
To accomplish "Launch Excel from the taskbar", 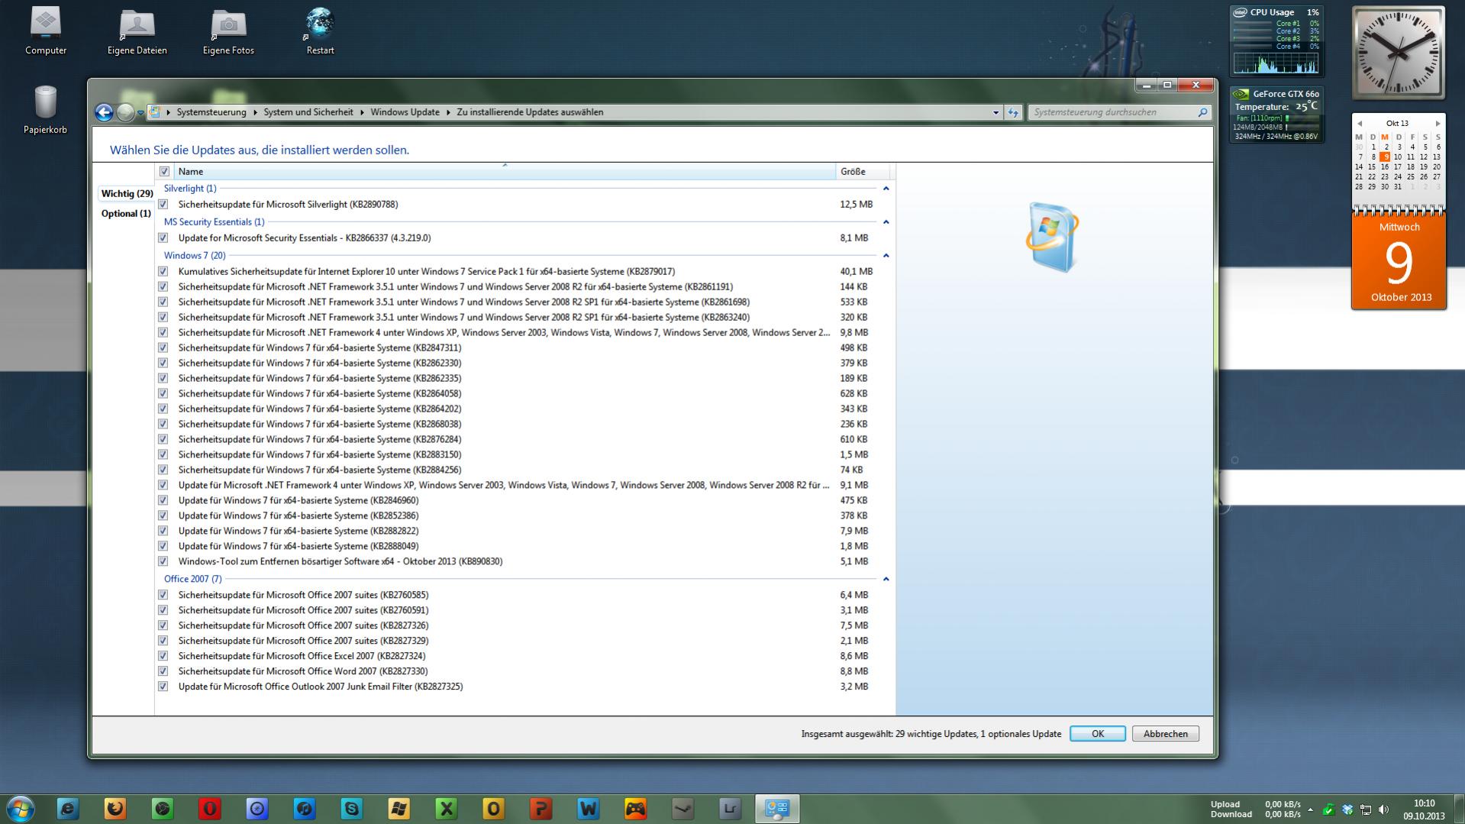I will tap(447, 809).
